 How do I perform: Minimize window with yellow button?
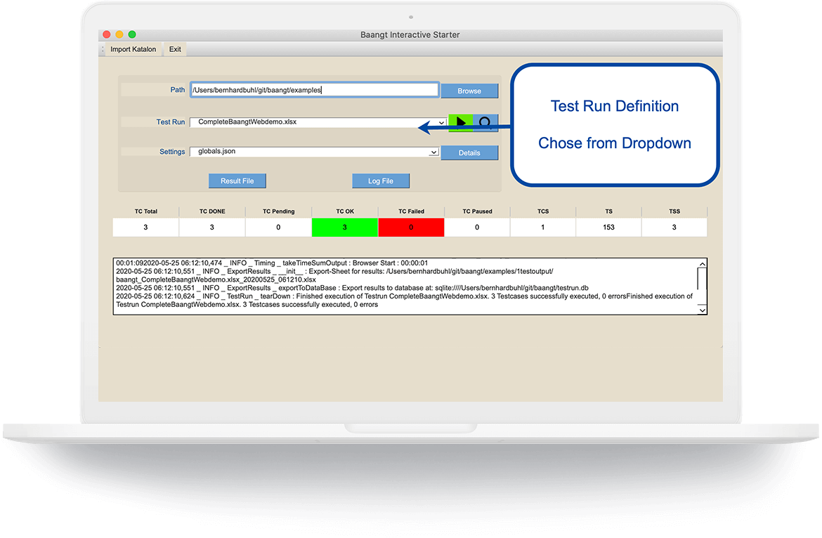(x=119, y=34)
